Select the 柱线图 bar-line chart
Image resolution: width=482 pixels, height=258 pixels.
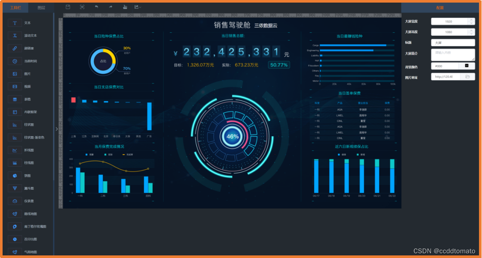click(x=15, y=163)
